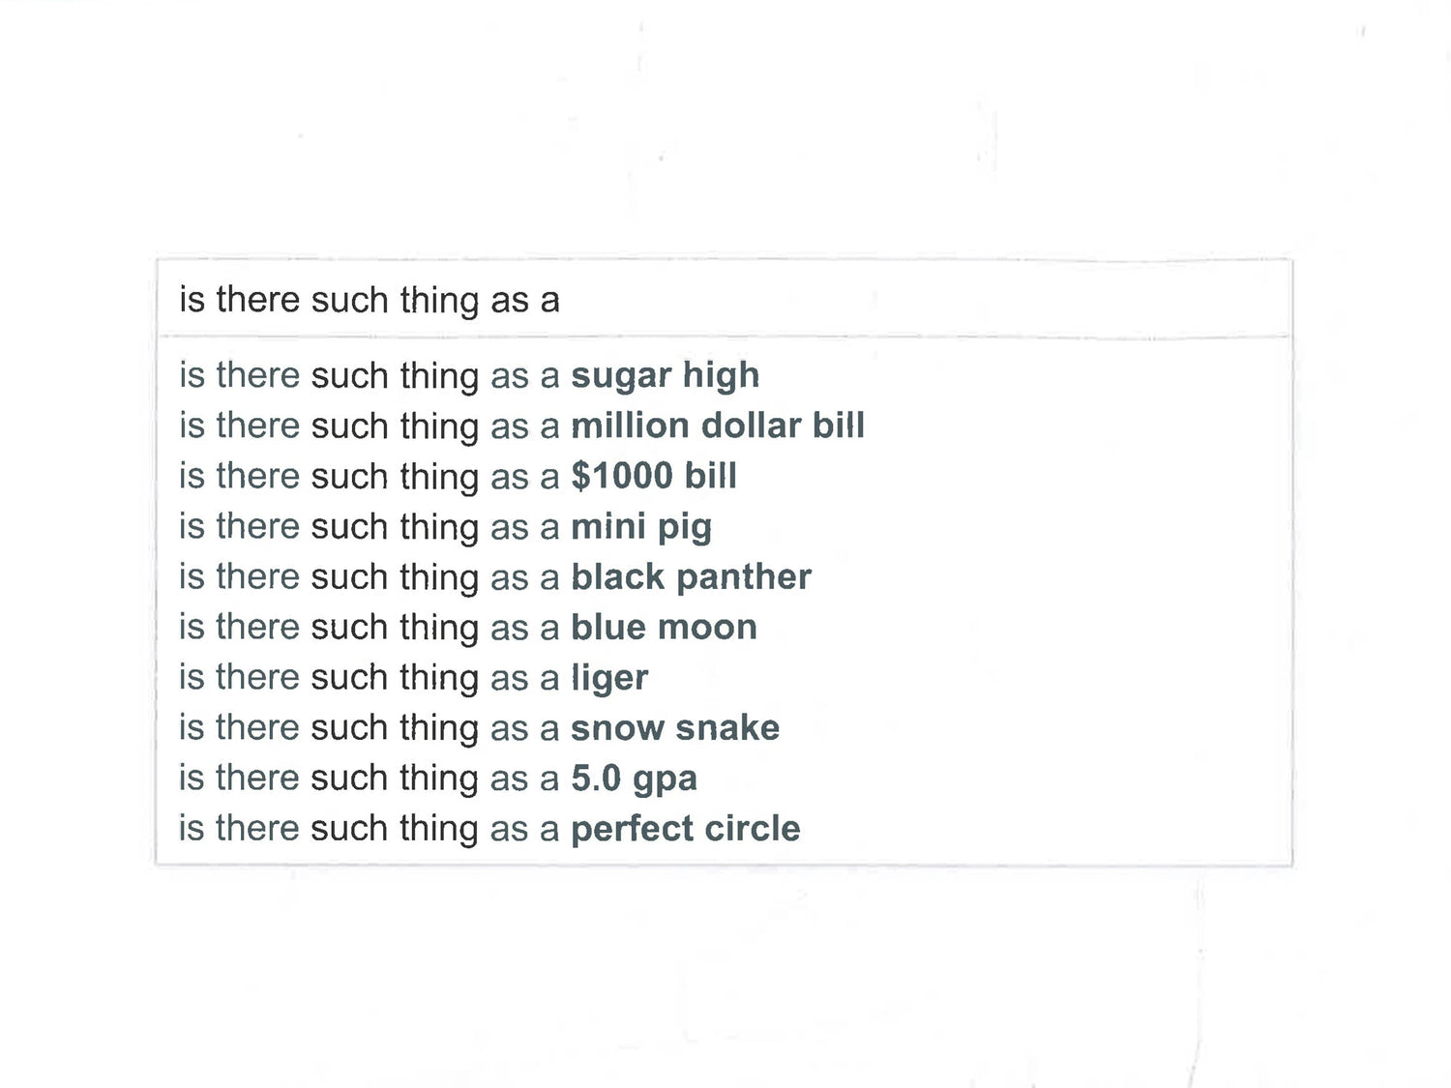This screenshot has width=1451, height=1088.
Task: Click the search box reading "is there such thing as a"
Action: coord(724,300)
